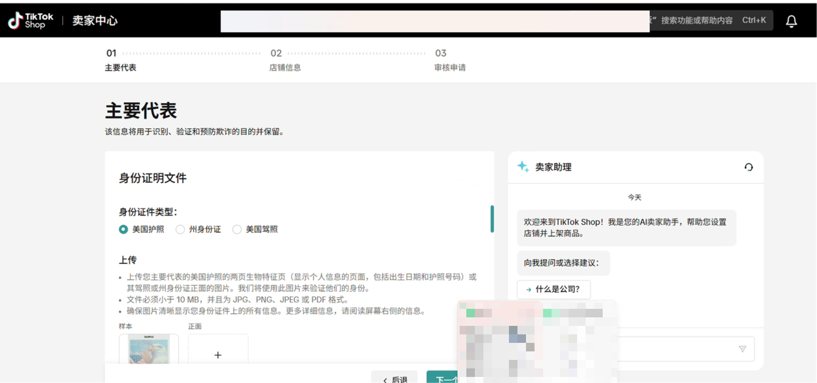Choose the 什么是公司? suggestion chip
The width and height of the screenshot is (817, 383).
click(553, 289)
